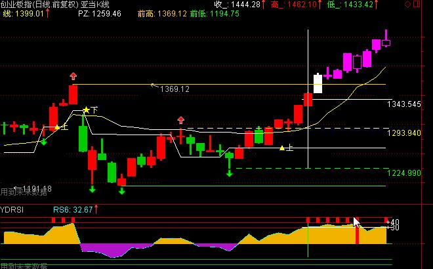Image resolution: width=433 pixels, height=269 pixels.
Task: Click the chart title 创业板指(日线,前复权)
Action: tap(39, 4)
